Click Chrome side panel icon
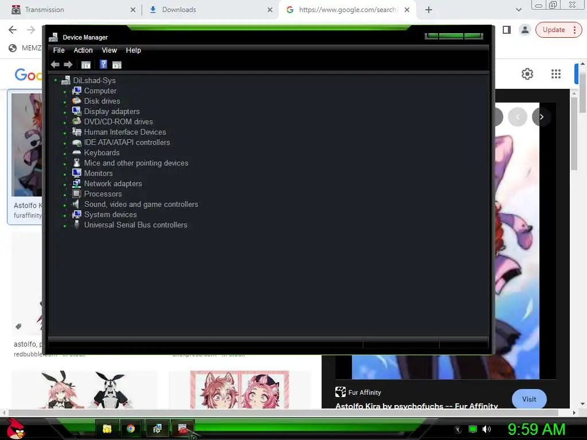 507,30
